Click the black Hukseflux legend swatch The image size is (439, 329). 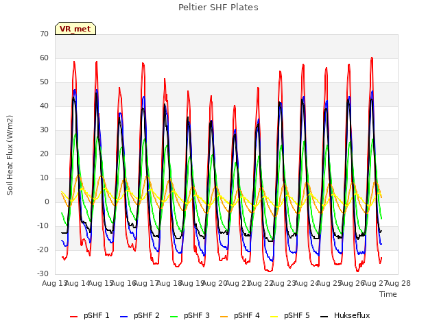tap(324, 317)
